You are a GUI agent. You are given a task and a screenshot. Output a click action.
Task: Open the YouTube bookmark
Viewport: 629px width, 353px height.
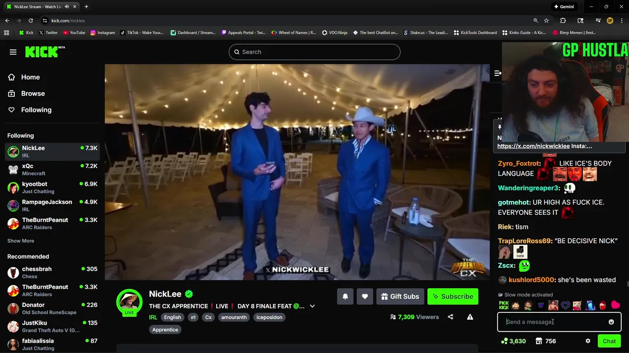pyautogui.click(x=74, y=33)
